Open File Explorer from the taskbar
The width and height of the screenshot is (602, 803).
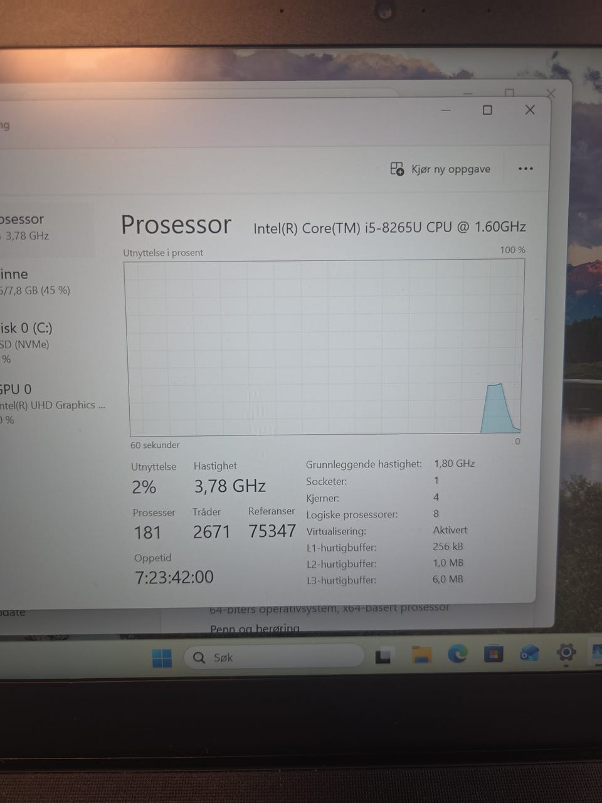[x=421, y=655]
